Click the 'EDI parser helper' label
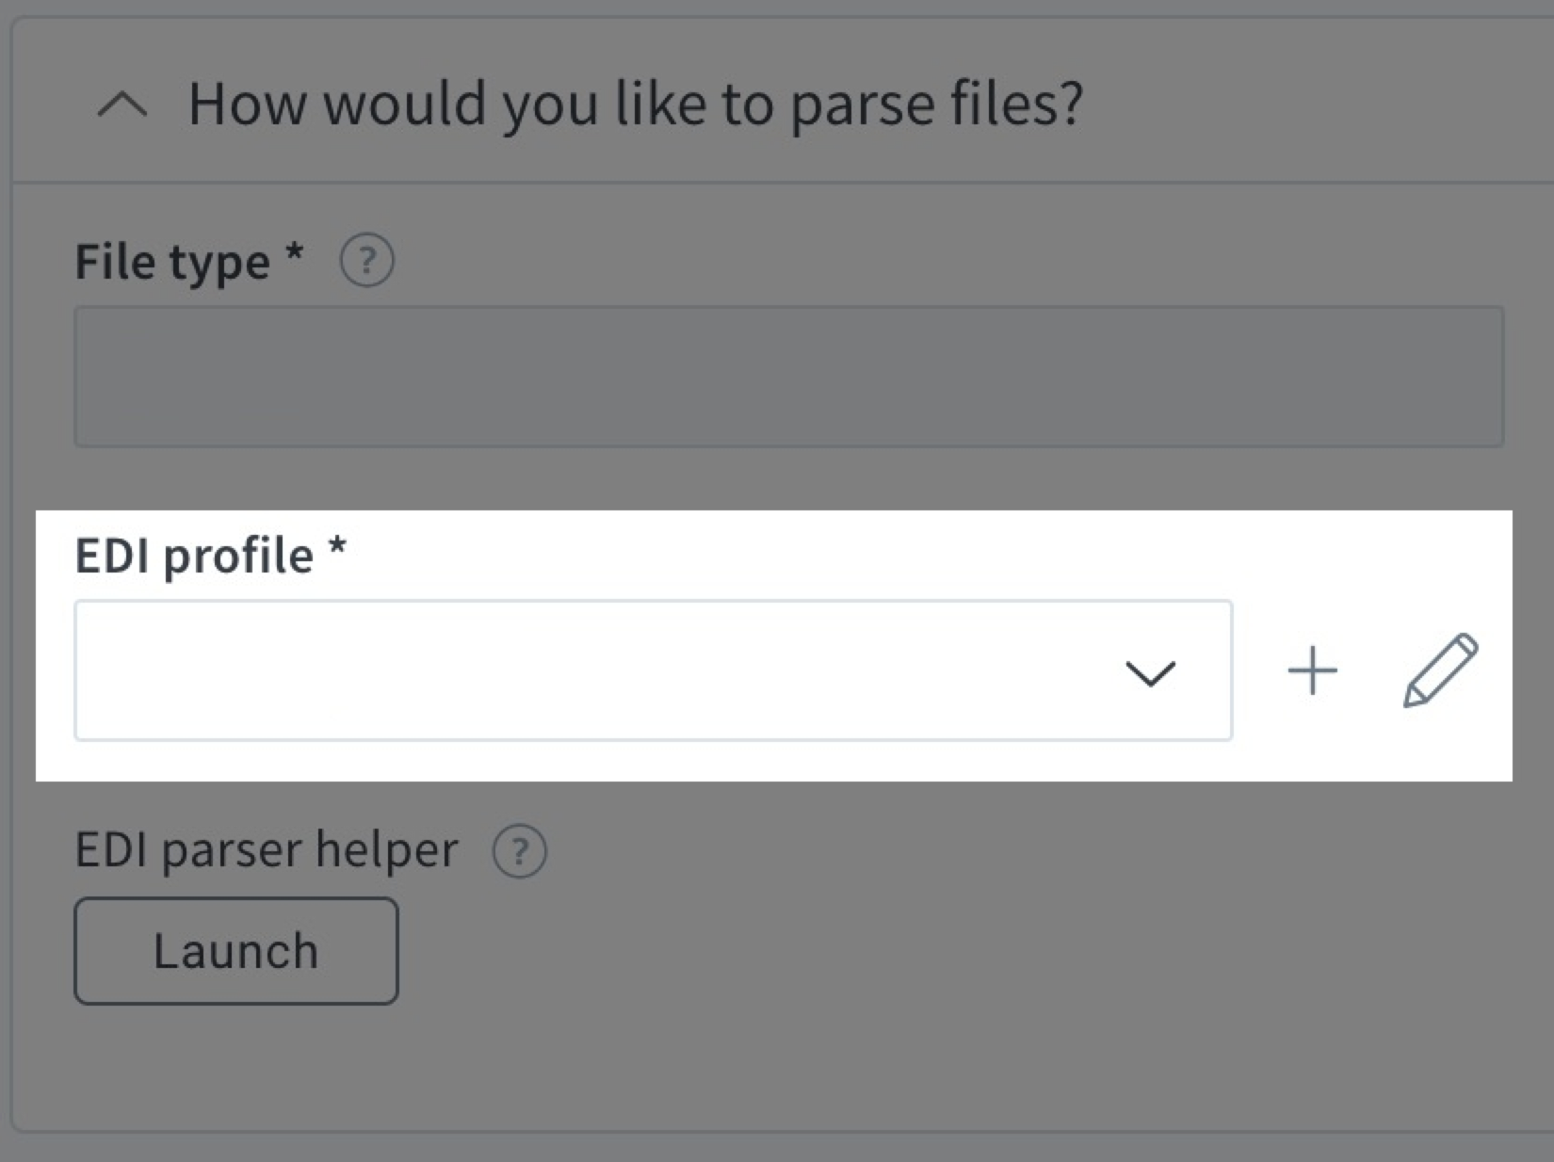The height and width of the screenshot is (1162, 1554). pos(267,850)
